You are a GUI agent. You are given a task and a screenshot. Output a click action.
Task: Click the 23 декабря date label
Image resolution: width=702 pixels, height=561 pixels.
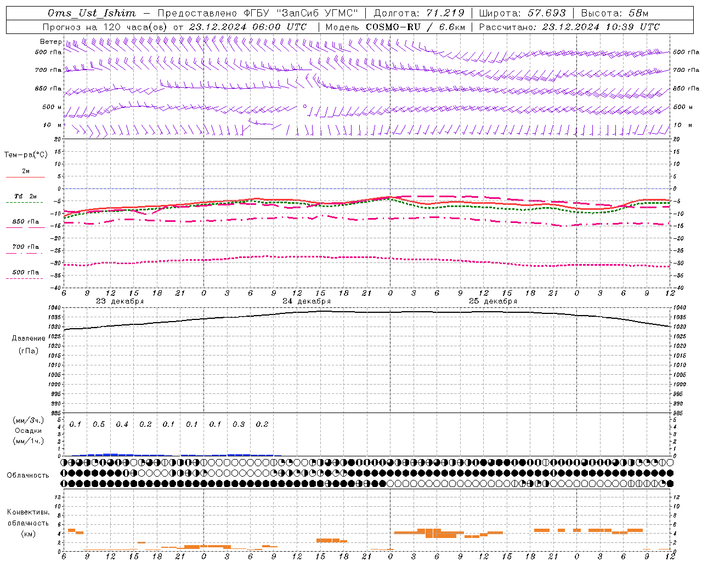click(x=120, y=301)
